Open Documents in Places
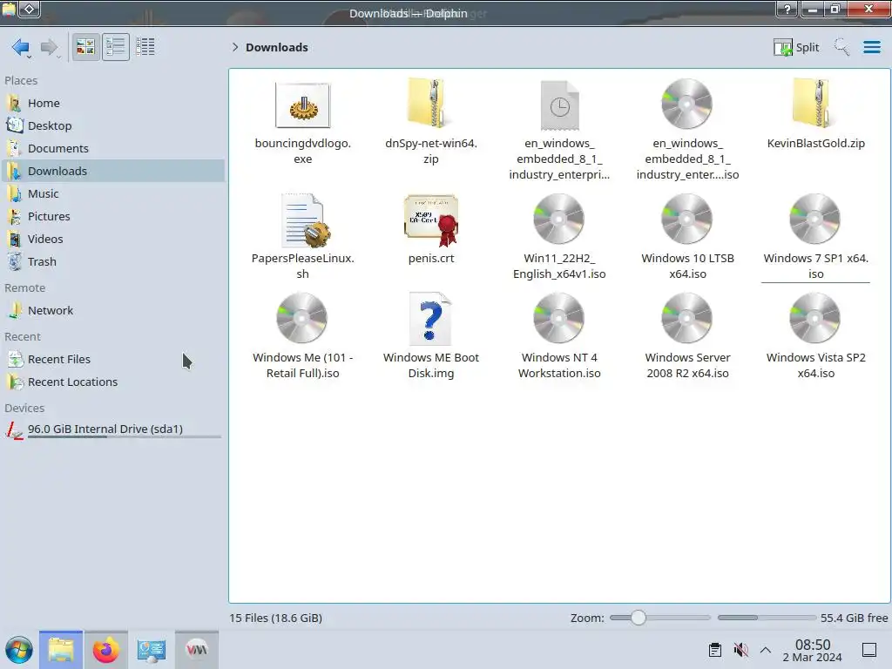Viewport: 892px width, 669px height. coord(112,148)
